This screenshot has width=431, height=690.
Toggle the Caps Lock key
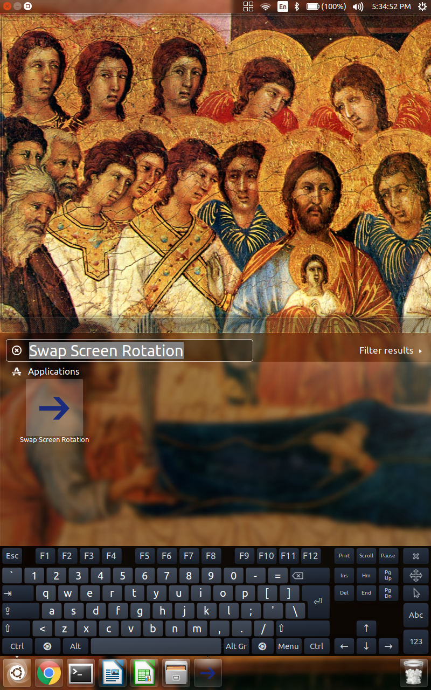tap(20, 611)
